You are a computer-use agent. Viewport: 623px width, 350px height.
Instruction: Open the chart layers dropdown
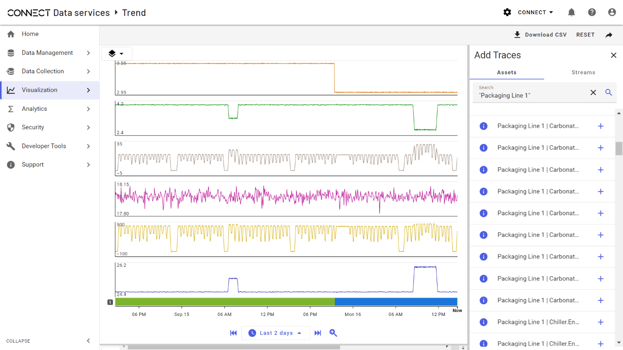tap(116, 53)
